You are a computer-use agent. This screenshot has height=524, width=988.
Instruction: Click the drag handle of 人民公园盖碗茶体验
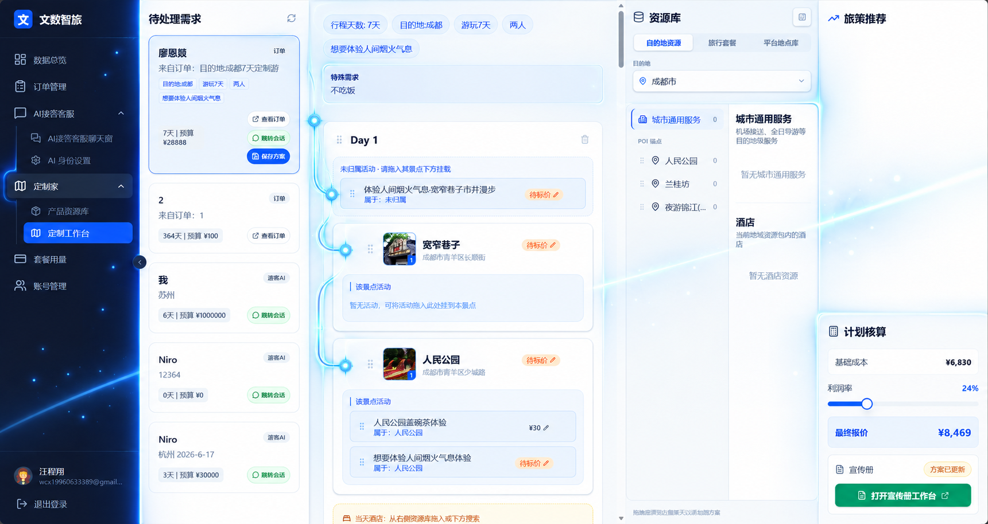tap(362, 427)
